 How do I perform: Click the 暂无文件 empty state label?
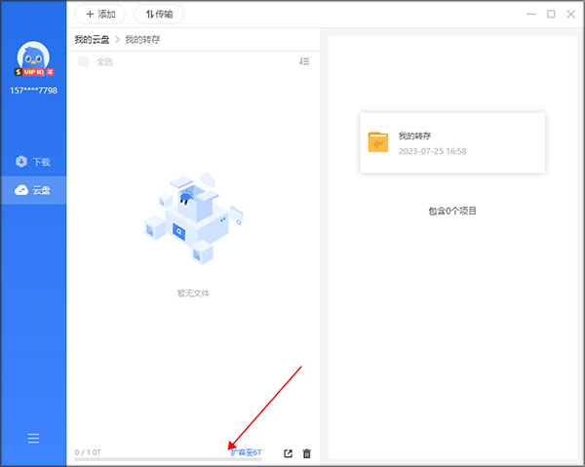tap(193, 293)
